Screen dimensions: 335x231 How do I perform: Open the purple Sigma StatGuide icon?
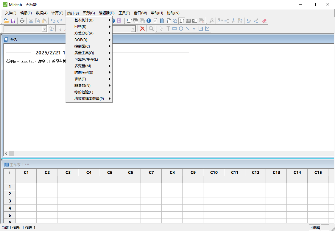pyautogui.click(x=119, y=21)
